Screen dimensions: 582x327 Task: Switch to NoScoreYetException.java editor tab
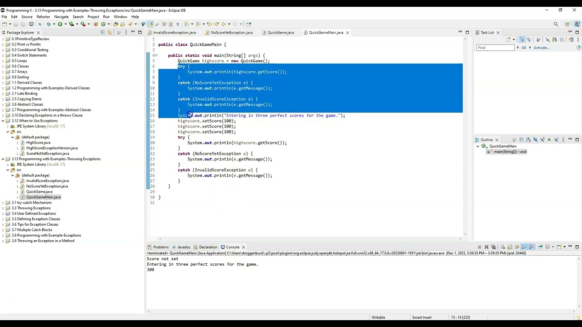(229, 33)
